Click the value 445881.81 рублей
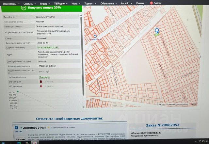The height and width of the screenshot is (144, 209). [47, 66]
